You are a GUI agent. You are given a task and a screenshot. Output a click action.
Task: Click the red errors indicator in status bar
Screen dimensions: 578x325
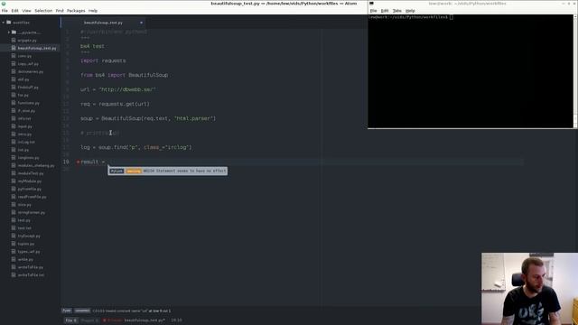point(112,320)
